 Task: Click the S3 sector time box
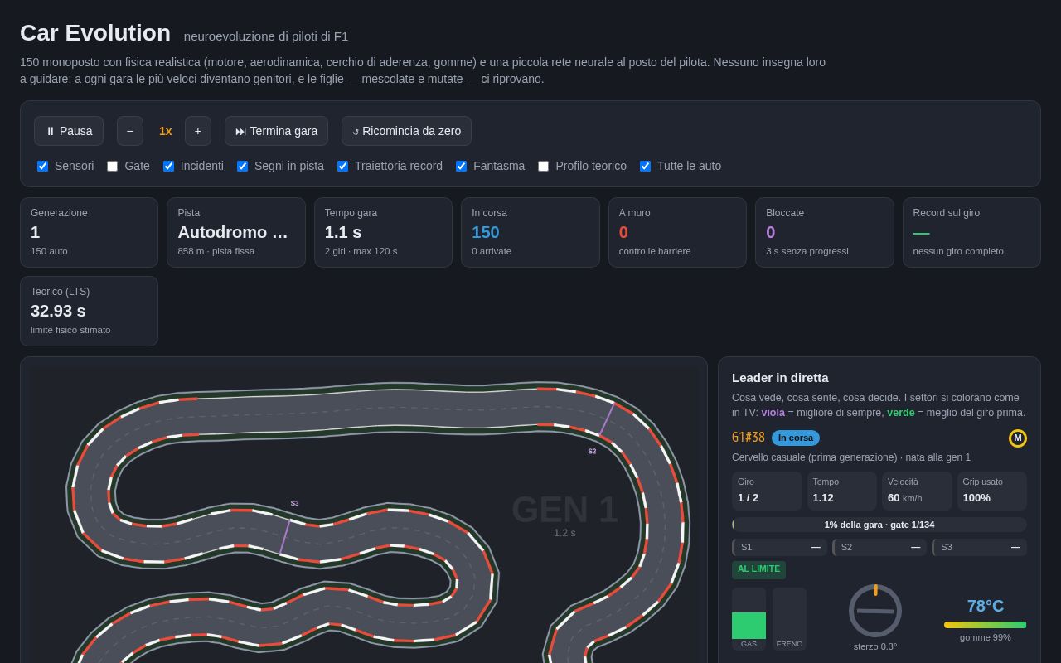click(x=979, y=547)
